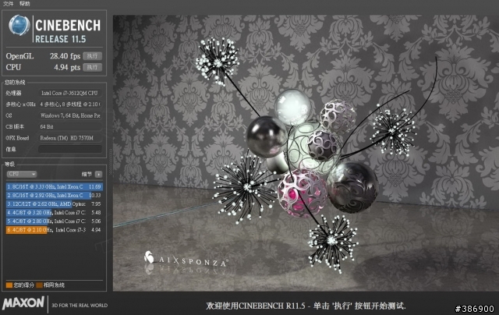Click the CPU 4.94 pts score
The width and height of the screenshot is (499, 315).
point(67,67)
